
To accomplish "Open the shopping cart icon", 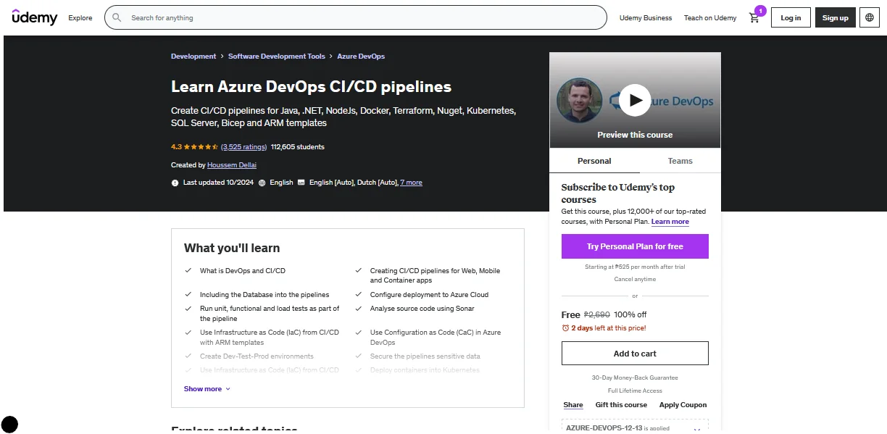I will 754,18.
